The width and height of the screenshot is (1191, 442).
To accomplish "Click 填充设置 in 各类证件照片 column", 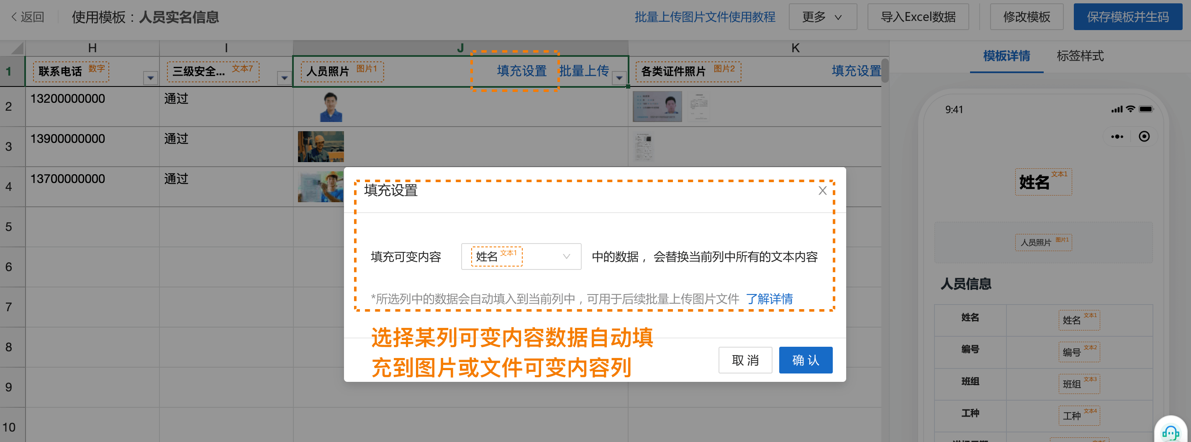I will (x=856, y=71).
